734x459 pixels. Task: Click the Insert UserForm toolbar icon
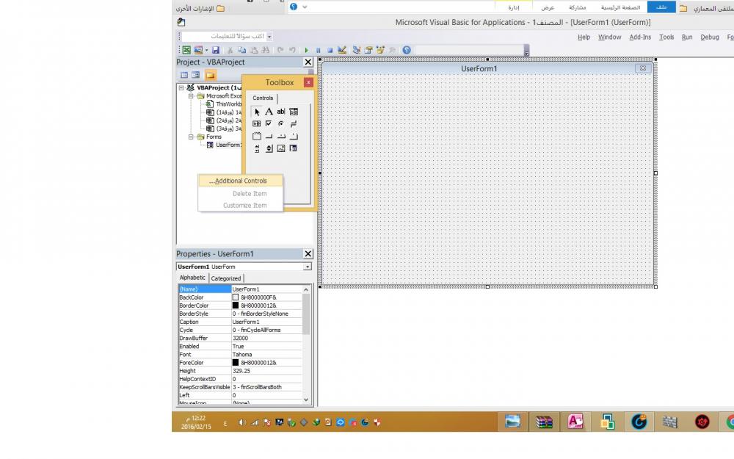[x=198, y=50]
